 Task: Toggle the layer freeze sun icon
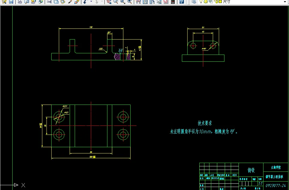pos(206,2)
